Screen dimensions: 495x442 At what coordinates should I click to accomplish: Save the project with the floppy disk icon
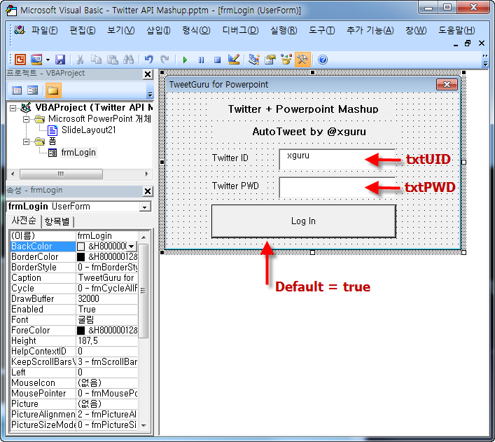point(60,60)
